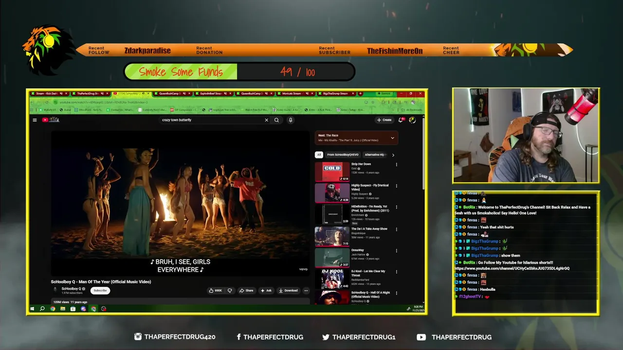Open options menu for OnnaWay

396,251
